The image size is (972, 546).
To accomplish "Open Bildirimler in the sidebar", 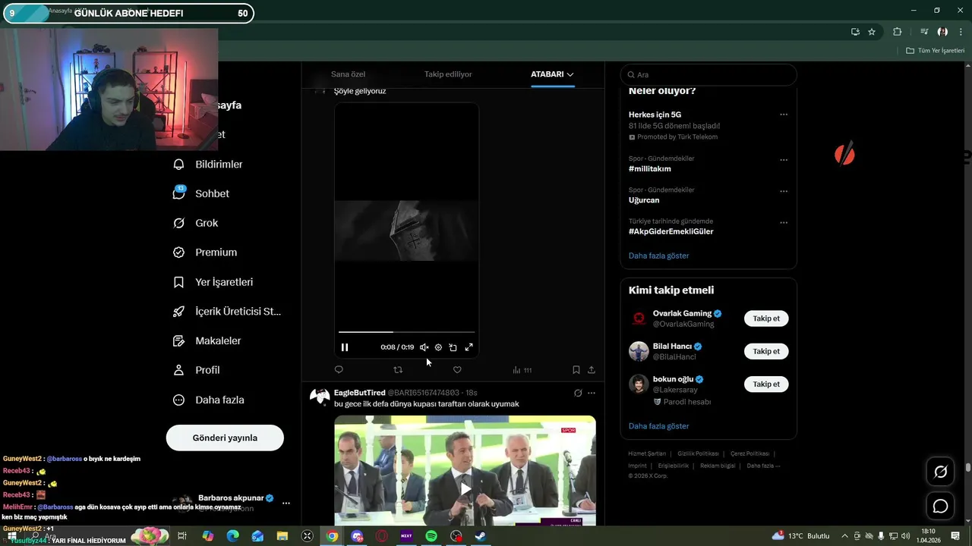I will [209, 164].
